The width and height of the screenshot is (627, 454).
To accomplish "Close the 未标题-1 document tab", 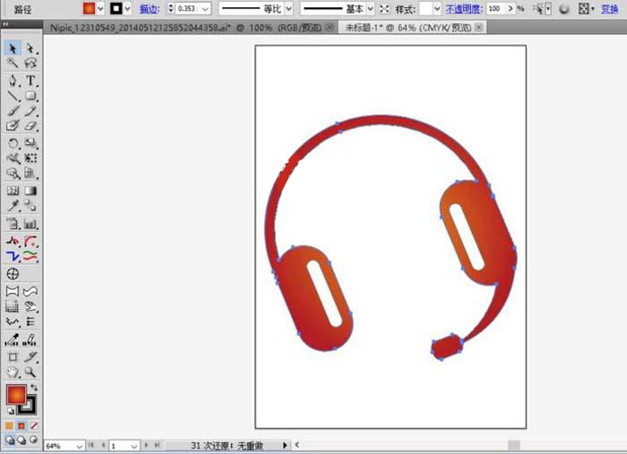I will pos(478,27).
